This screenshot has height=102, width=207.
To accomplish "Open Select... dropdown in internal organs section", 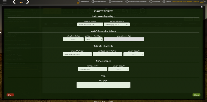I will 134,54.
